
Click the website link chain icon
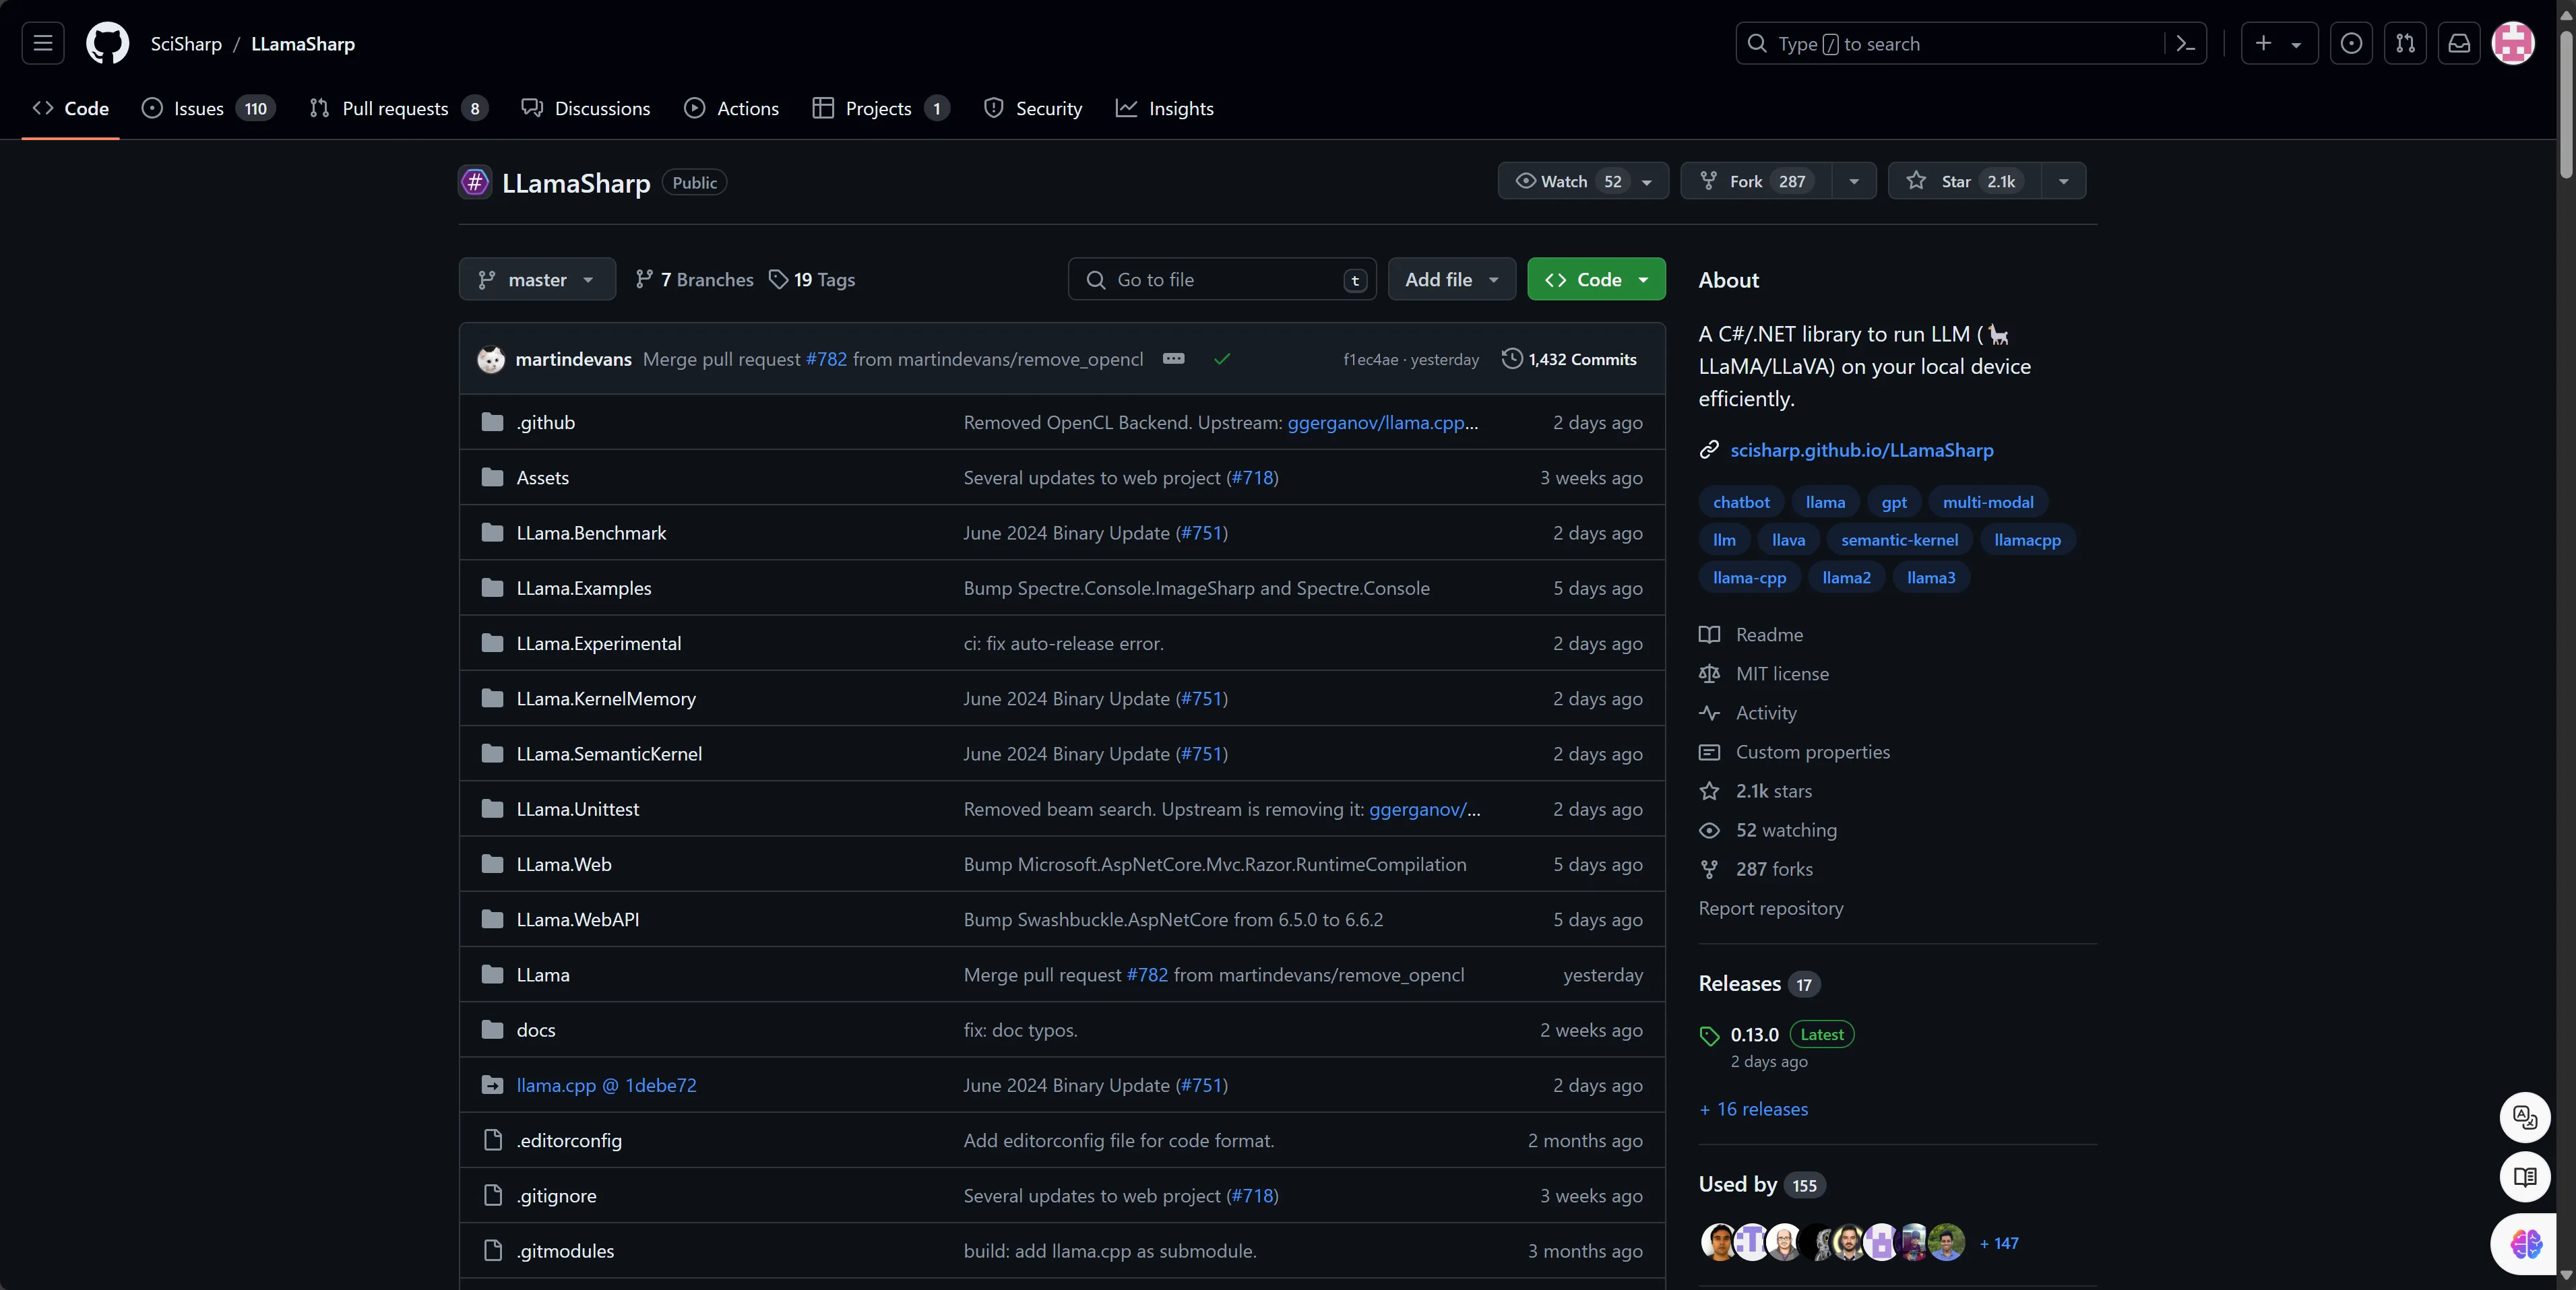tap(1709, 450)
